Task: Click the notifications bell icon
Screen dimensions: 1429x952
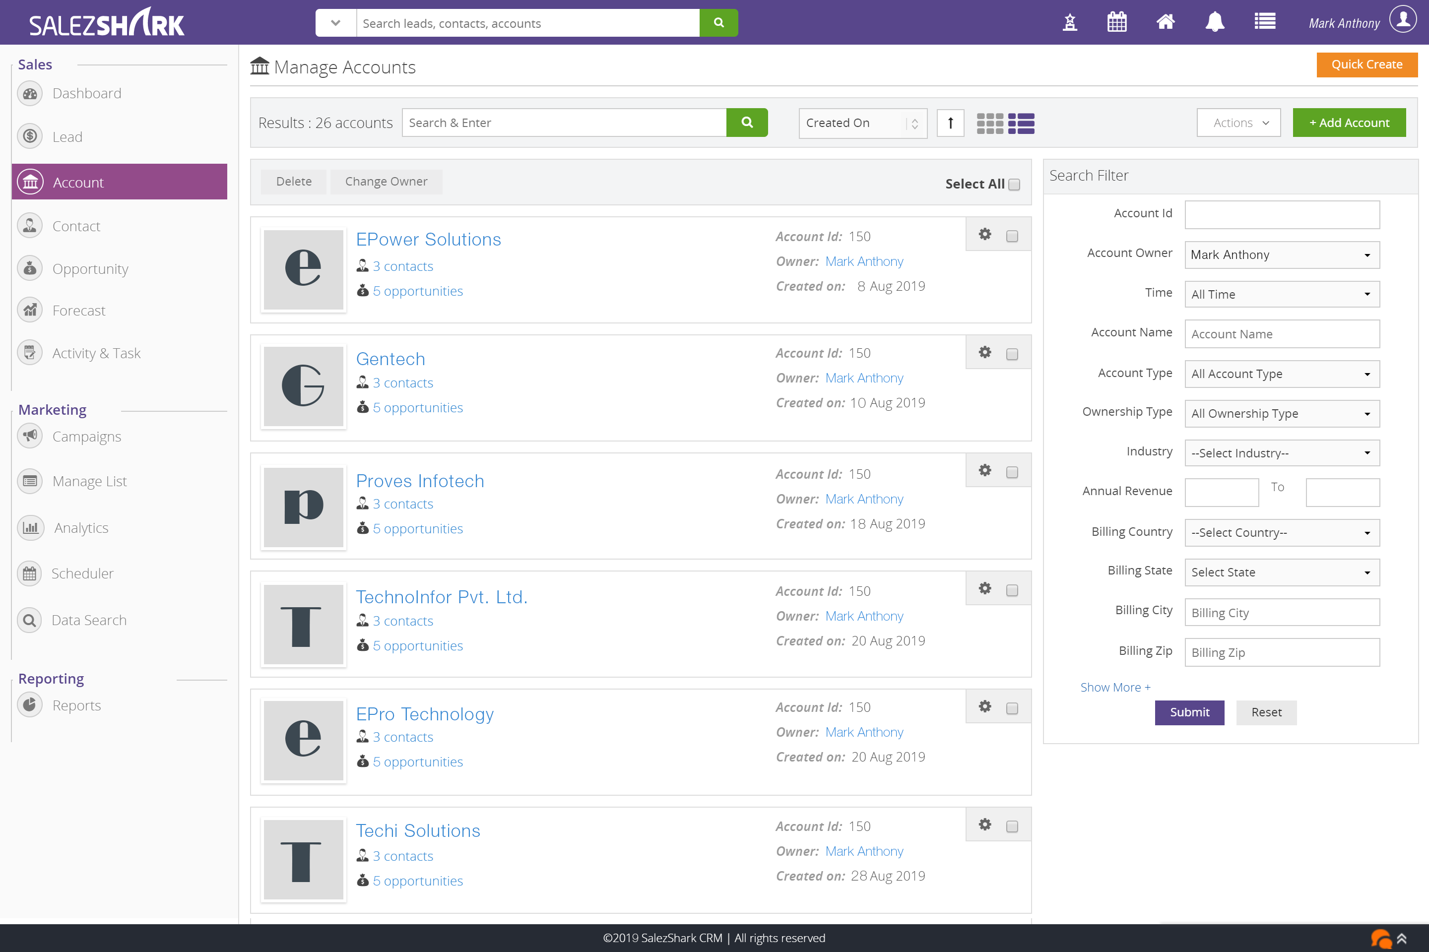Action: pyautogui.click(x=1215, y=22)
